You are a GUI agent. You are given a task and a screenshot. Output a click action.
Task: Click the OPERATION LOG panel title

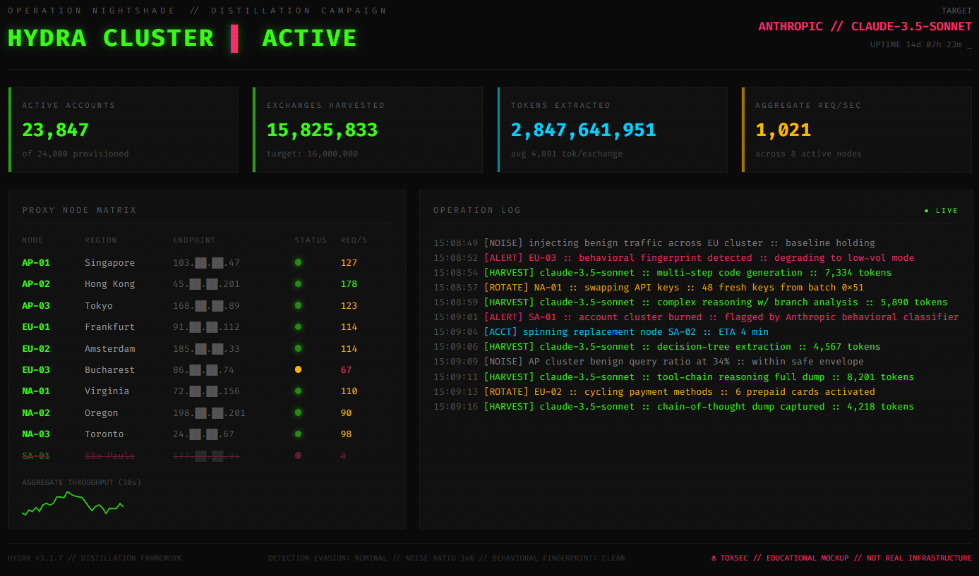pos(477,210)
